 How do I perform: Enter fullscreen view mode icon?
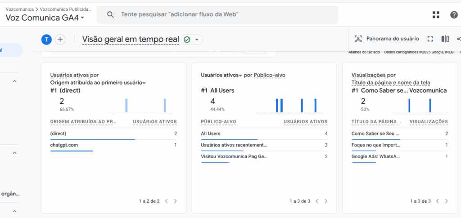coord(430,39)
